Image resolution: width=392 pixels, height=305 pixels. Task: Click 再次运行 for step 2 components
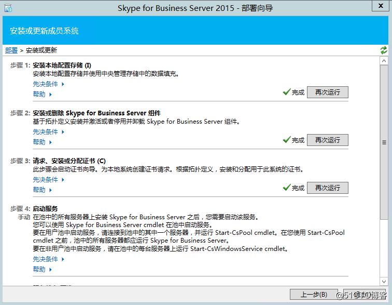(328, 140)
